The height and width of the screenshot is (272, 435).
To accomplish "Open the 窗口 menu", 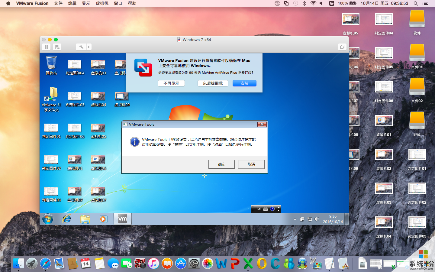I will pos(118,3).
